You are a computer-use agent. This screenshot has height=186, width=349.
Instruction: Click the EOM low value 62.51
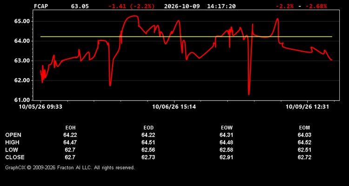coord(304,150)
